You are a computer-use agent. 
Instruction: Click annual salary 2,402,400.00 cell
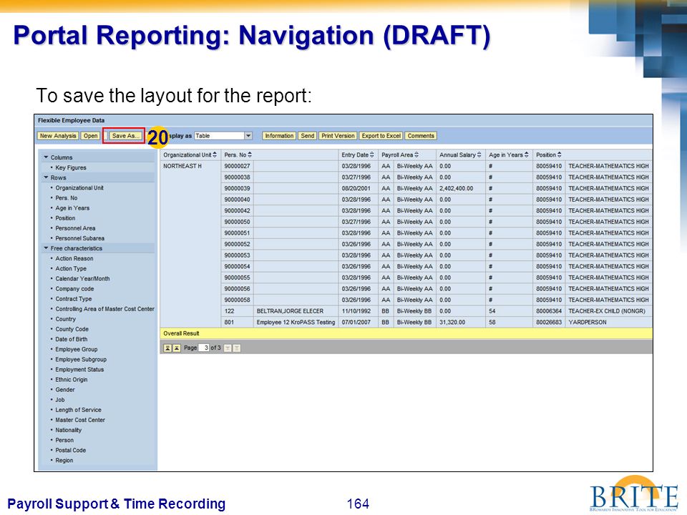[460, 188]
